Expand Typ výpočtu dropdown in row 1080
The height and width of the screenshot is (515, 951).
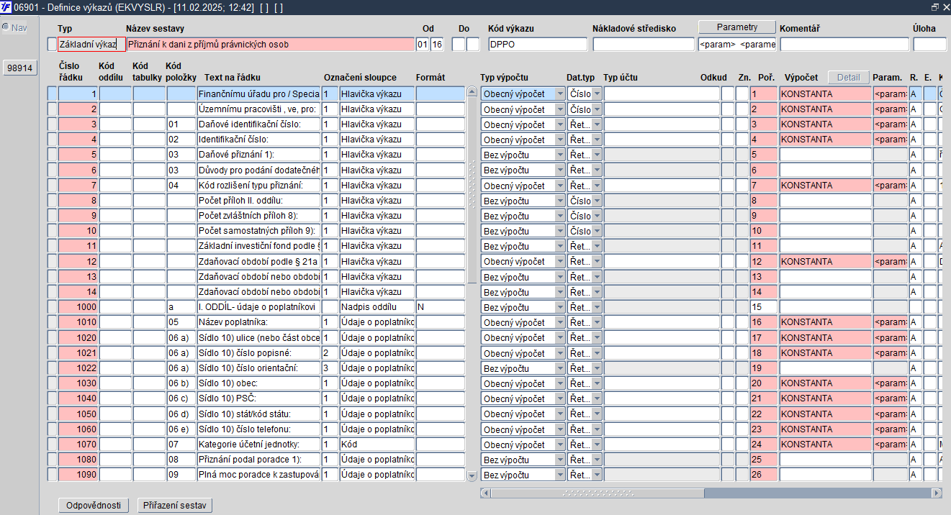point(560,460)
